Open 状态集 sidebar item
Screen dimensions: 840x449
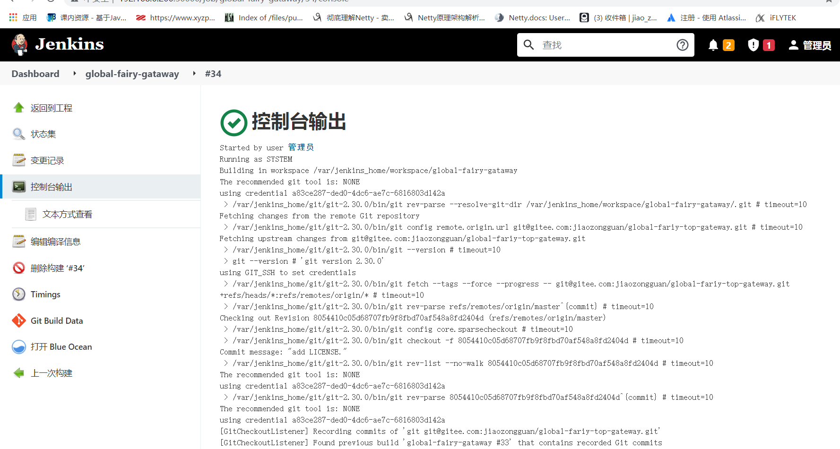(x=43, y=134)
